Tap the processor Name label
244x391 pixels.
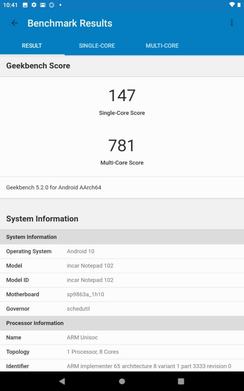click(x=13, y=338)
